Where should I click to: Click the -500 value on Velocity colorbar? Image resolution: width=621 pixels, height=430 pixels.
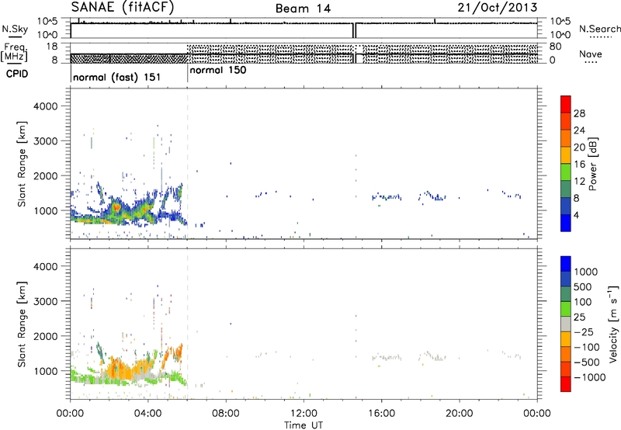pos(587,362)
